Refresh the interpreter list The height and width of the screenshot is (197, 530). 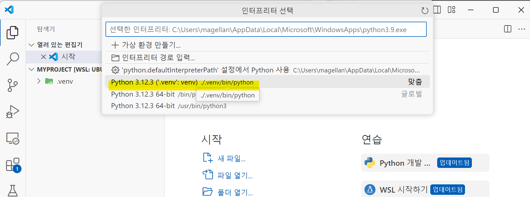425,11
